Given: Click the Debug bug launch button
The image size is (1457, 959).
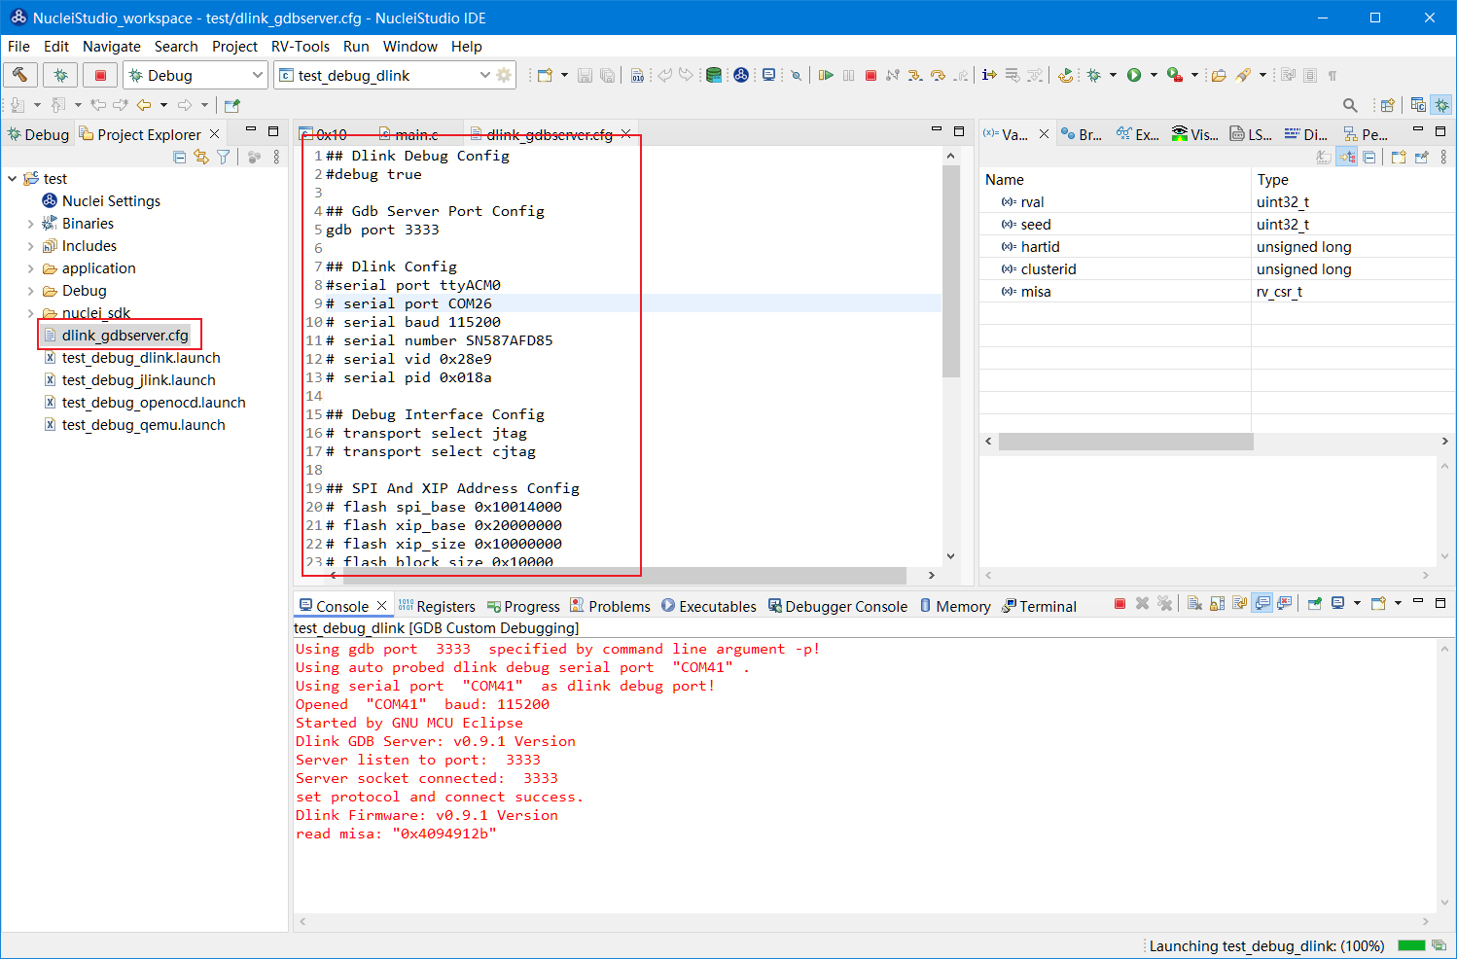Looking at the screenshot, I should (x=60, y=75).
